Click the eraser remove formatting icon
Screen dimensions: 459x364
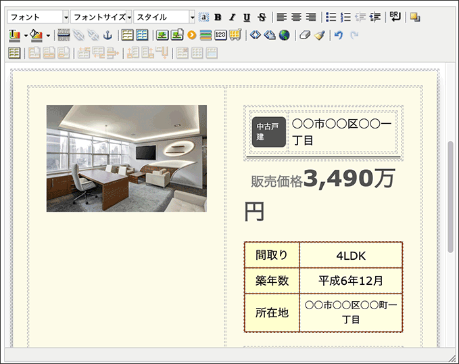pyautogui.click(x=304, y=35)
